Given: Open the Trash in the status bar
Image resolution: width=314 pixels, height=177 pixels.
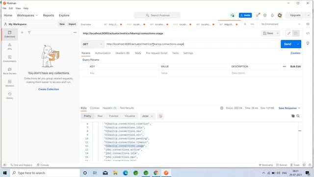Looking at the screenshot, I should tap(295, 165).
